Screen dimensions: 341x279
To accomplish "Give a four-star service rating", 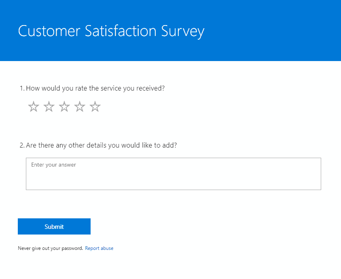I will (x=80, y=107).
